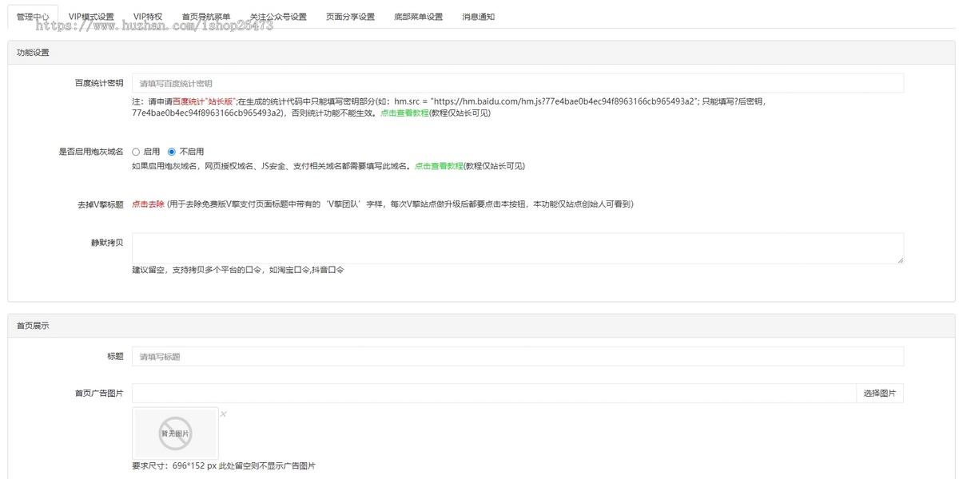
Task: Click the 首页展示 section header
Action: (481, 326)
